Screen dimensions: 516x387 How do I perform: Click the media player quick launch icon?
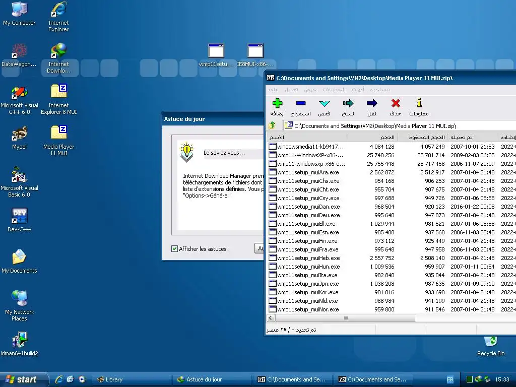[82, 379]
